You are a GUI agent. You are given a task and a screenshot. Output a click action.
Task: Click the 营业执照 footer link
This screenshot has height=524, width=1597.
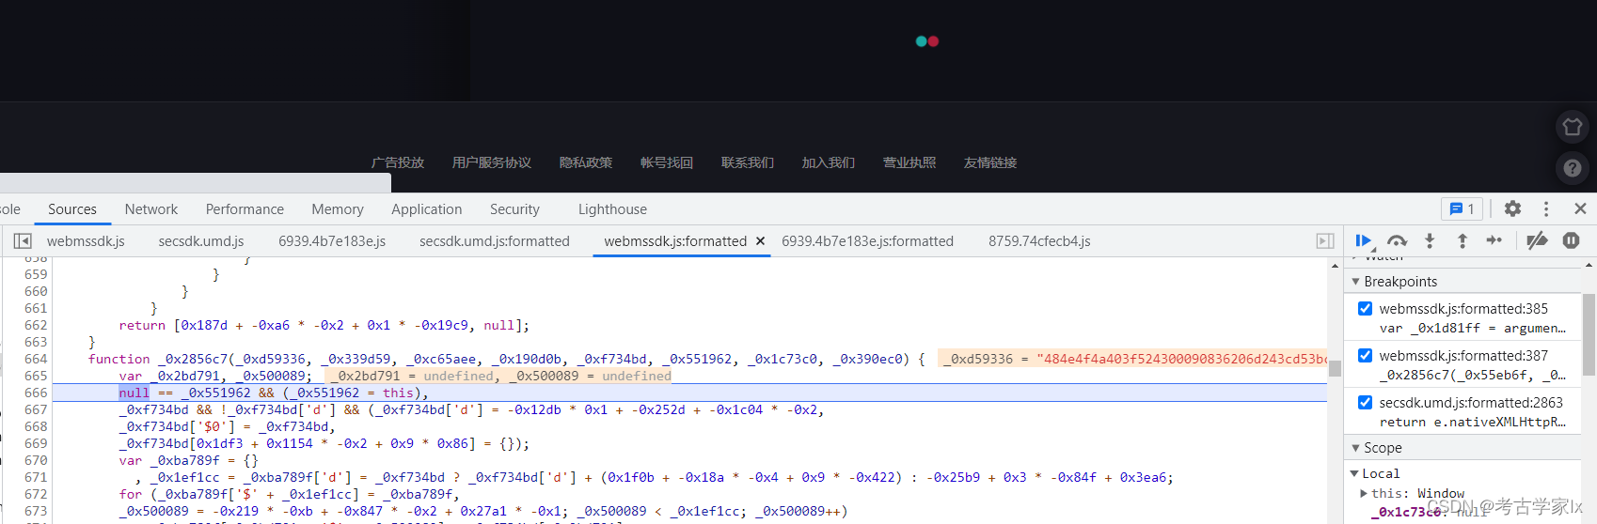909,162
